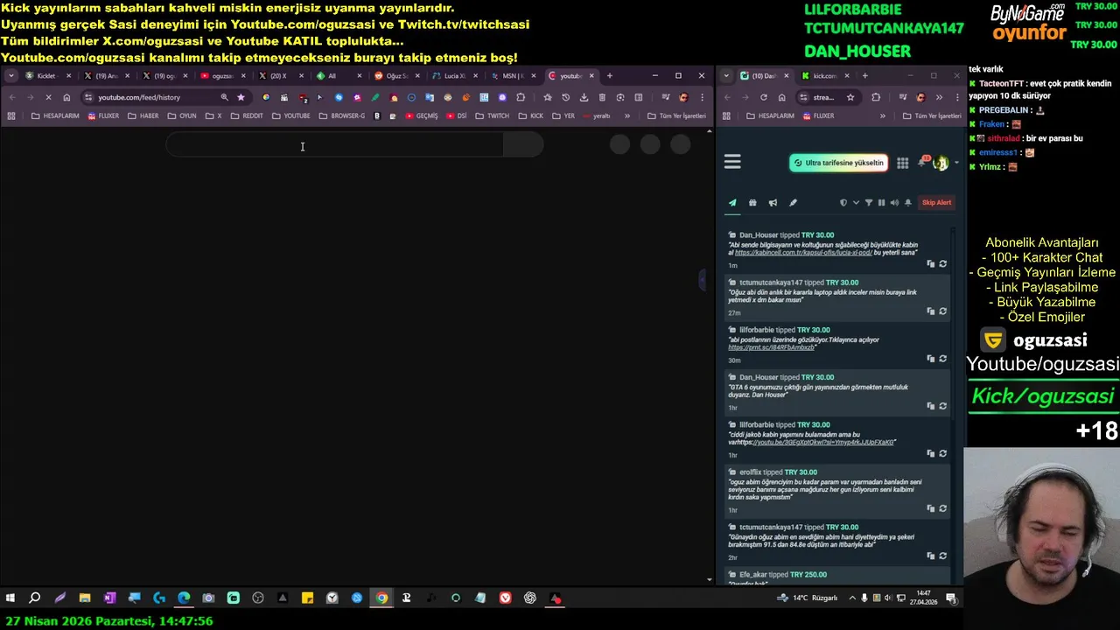Open the hamburger menu in Streamlabs dashboard
Screen dimensions: 1120x630
coord(732,162)
